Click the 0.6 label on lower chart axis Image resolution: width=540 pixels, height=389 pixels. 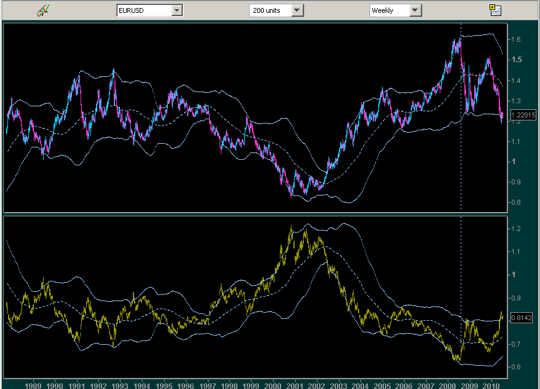(x=518, y=367)
